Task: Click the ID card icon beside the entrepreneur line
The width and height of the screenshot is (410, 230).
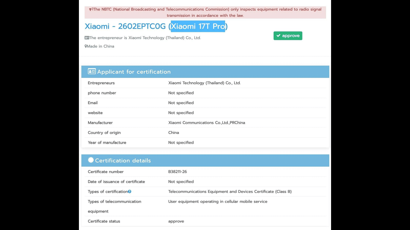Action: [87, 38]
